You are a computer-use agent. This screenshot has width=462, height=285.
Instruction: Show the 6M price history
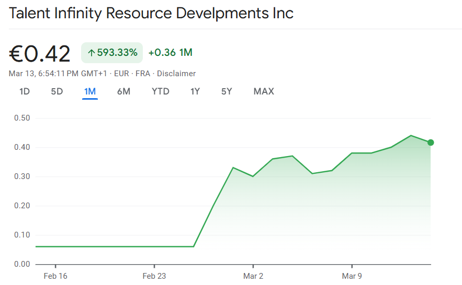click(x=123, y=92)
